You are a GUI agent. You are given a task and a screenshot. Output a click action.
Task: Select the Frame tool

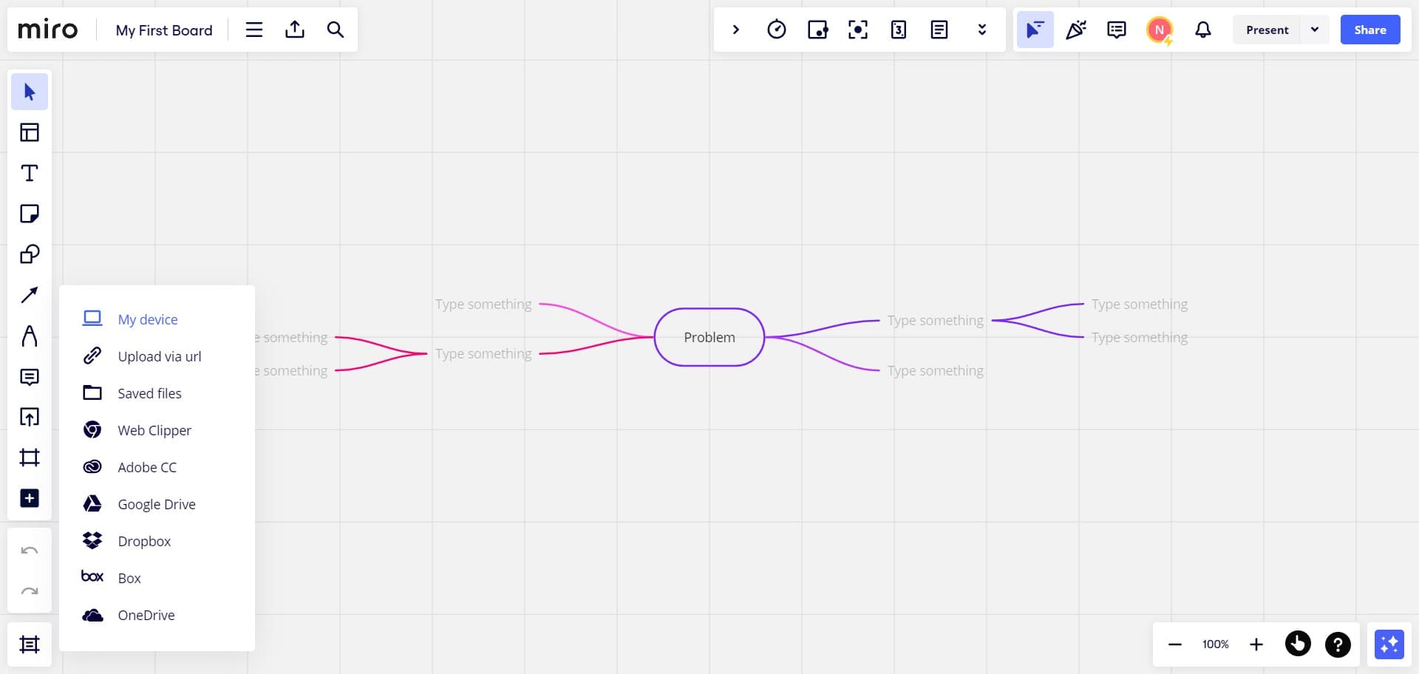tap(30, 457)
